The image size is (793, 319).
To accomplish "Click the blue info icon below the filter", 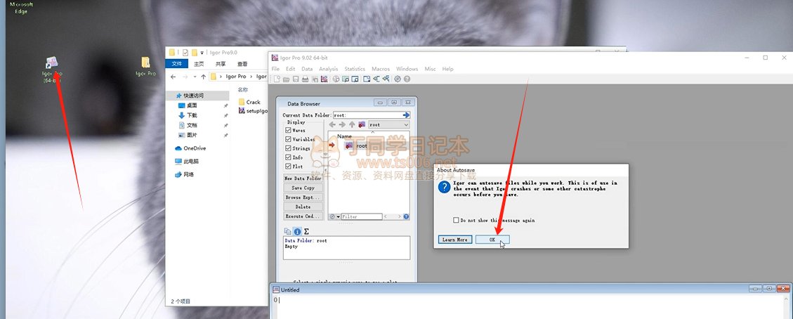I will [297, 231].
